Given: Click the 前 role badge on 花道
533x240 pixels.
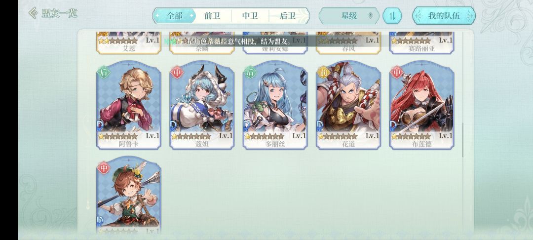Looking at the screenshot, I should [x=323, y=72].
